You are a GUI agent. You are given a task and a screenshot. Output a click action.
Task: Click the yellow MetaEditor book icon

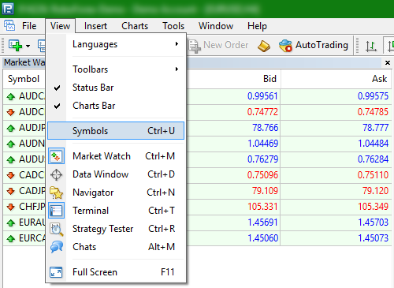264,46
